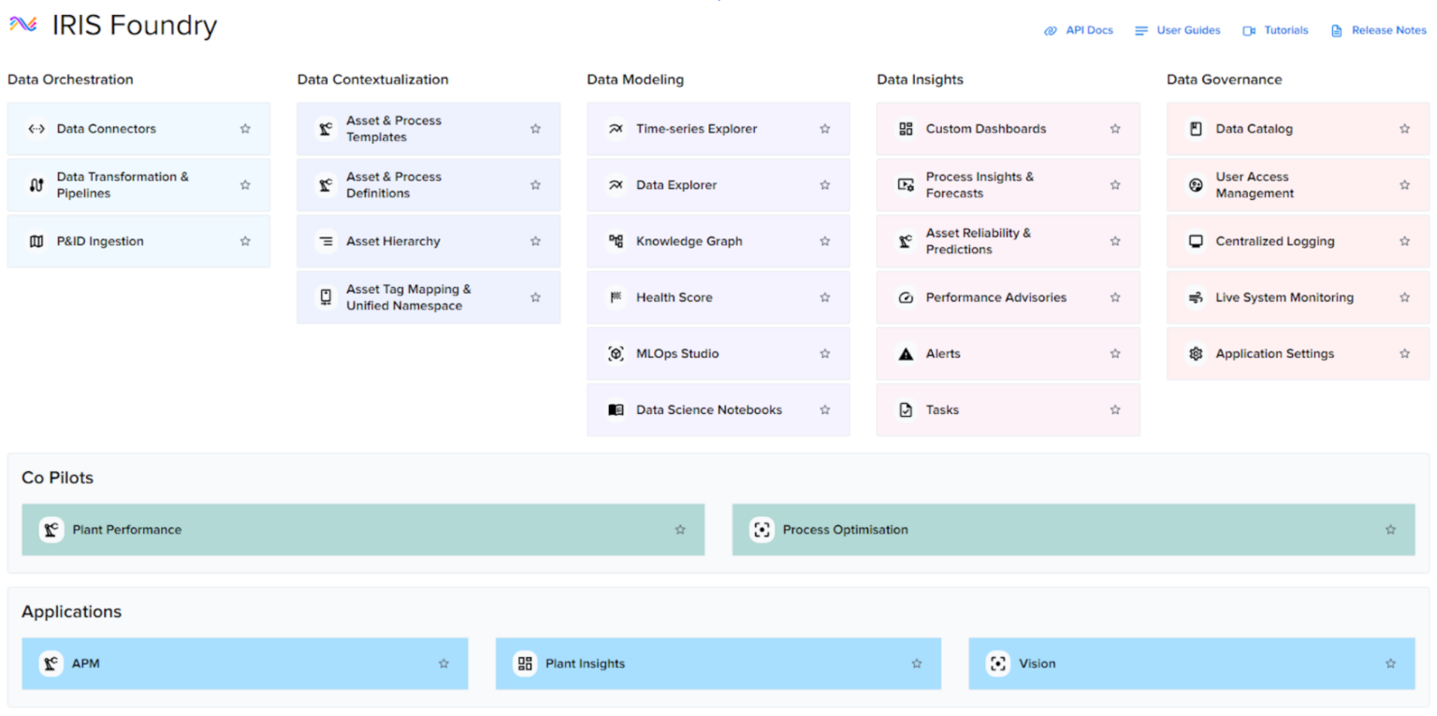This screenshot has width=1437, height=716.
Task: Click the P&ID Ingestion icon
Action: [x=37, y=240]
